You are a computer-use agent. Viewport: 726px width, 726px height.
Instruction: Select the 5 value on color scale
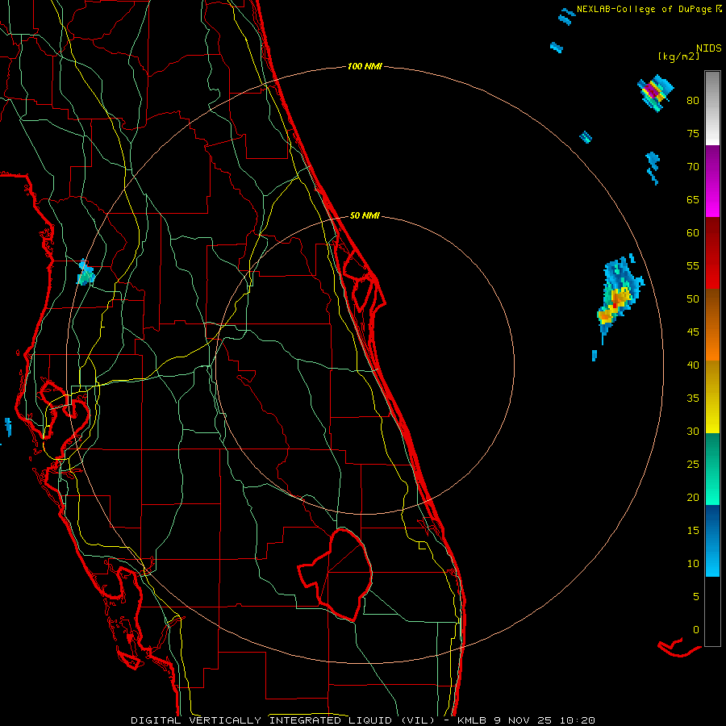tap(696, 597)
